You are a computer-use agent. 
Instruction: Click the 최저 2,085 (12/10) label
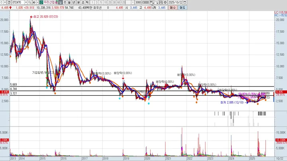pyautogui.click(x=232, y=102)
